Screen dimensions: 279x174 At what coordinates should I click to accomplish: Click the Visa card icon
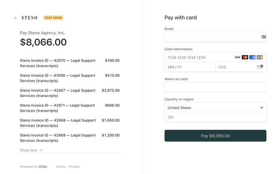(237, 57)
